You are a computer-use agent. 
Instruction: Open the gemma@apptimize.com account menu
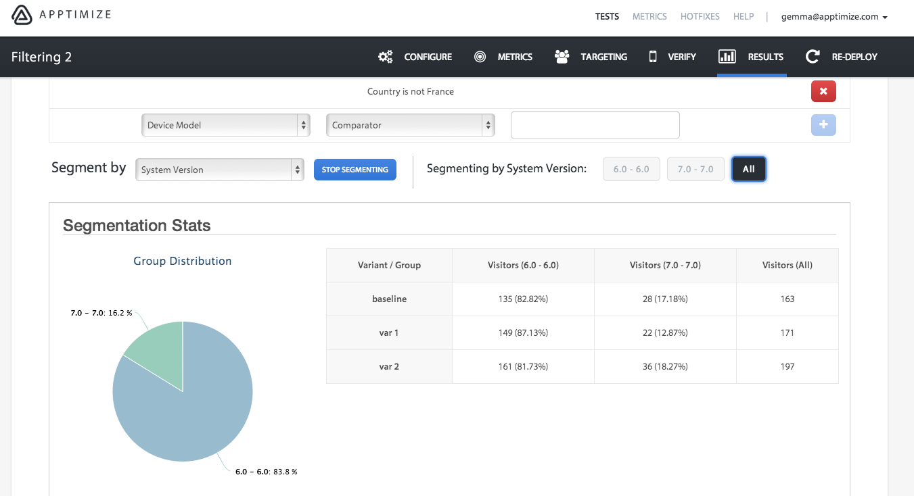pyautogui.click(x=834, y=16)
